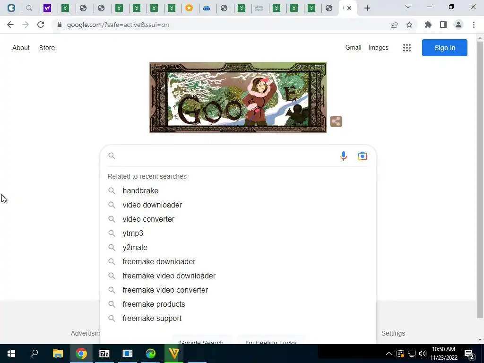484x363 pixels.
Task: Open the Windows Start menu
Action: pyautogui.click(x=11, y=354)
